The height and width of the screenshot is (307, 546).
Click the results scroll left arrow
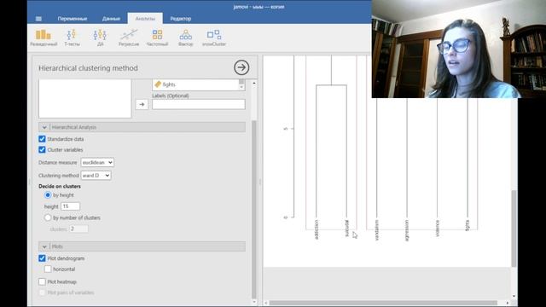[x=266, y=303]
